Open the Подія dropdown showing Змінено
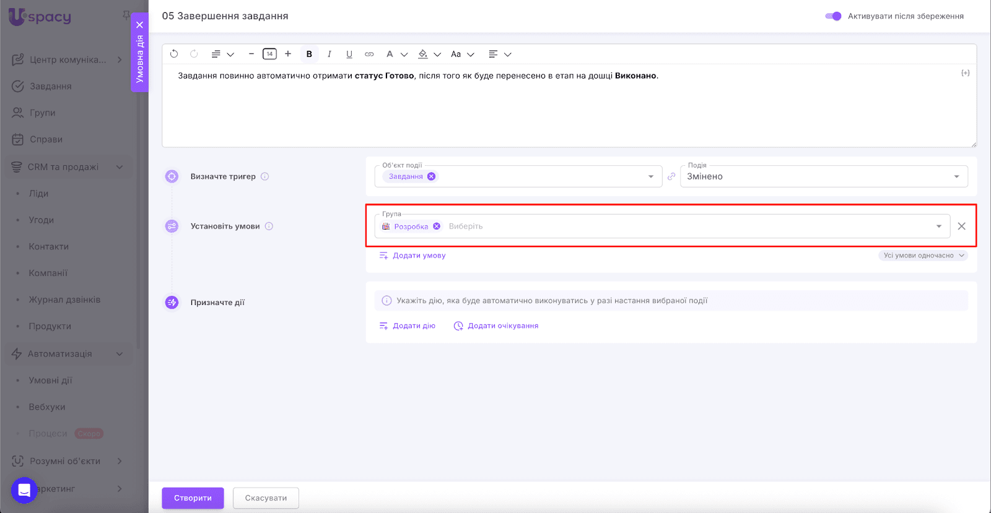This screenshot has width=991, height=513. 823,176
